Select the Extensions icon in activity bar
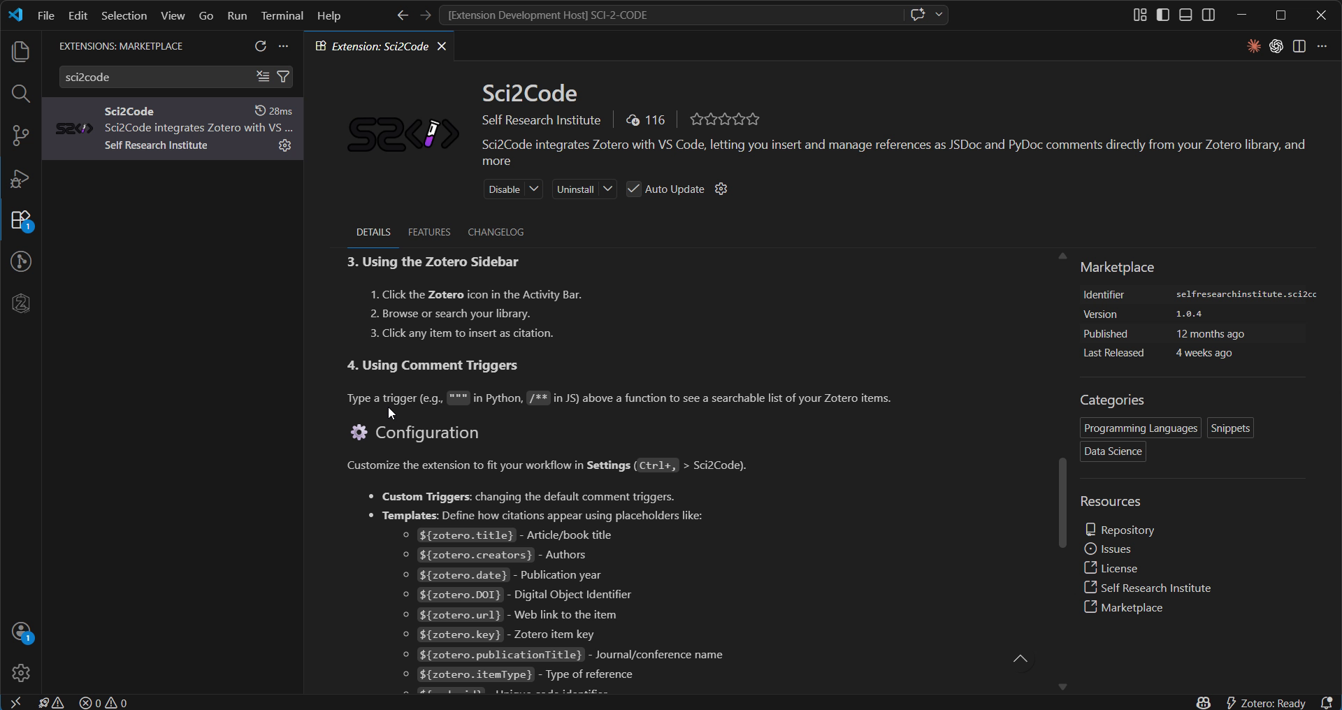The image size is (1342, 710). coord(21,220)
